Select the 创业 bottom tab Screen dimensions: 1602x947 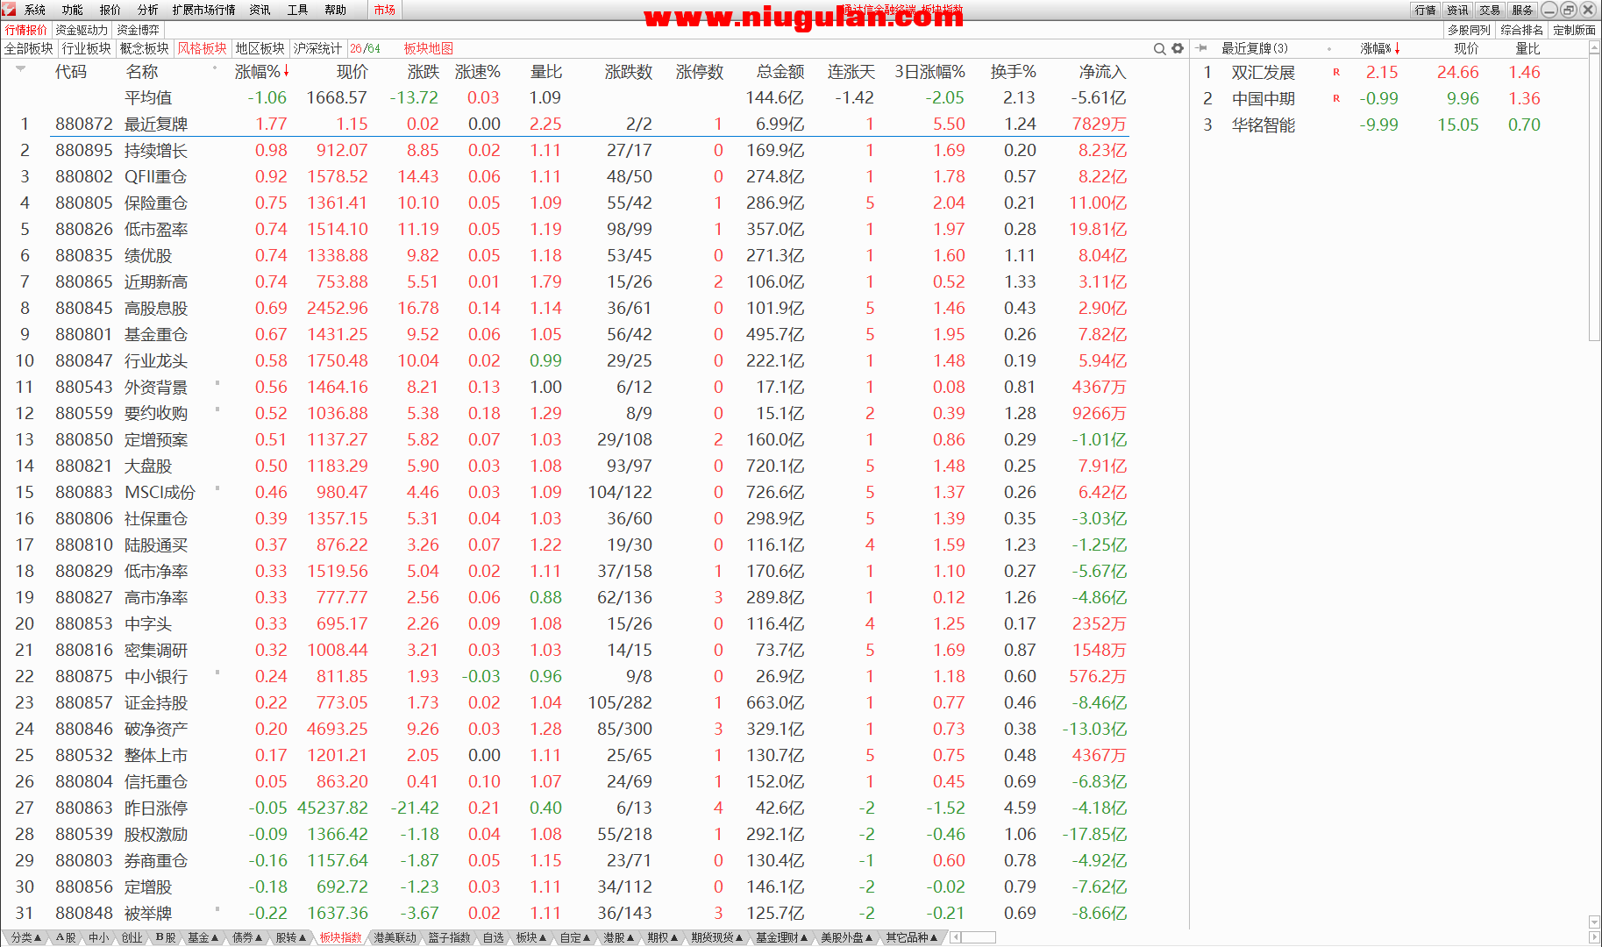click(x=132, y=937)
